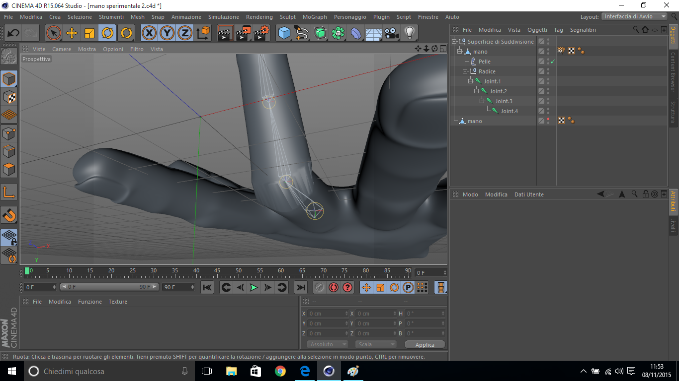Click the light bulb Light icon
The width and height of the screenshot is (679, 381).
(409, 33)
